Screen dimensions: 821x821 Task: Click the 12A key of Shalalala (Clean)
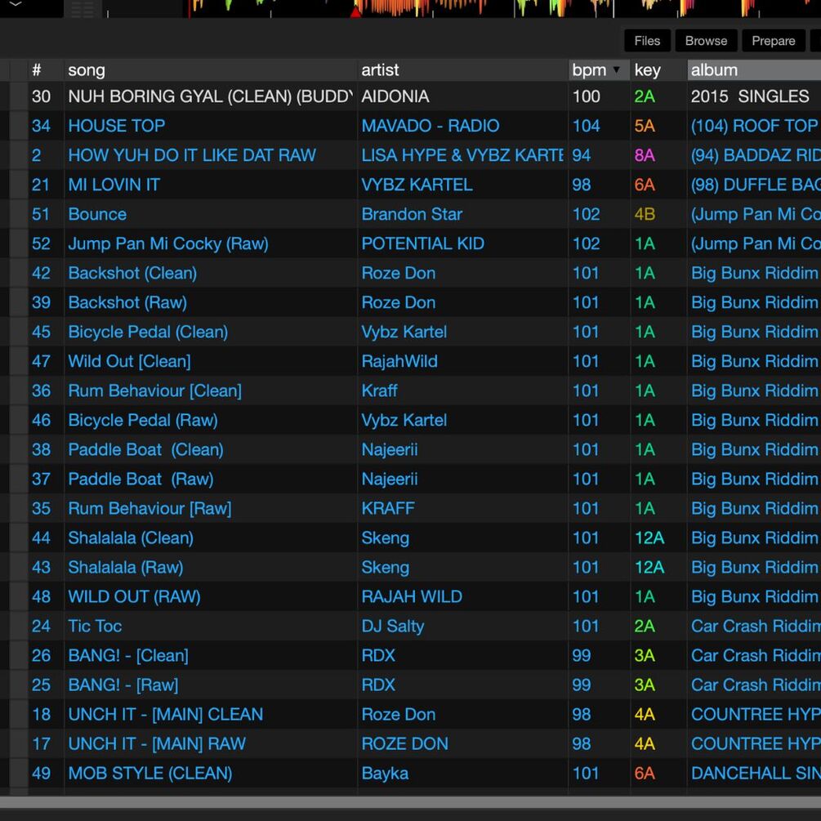[x=649, y=538]
